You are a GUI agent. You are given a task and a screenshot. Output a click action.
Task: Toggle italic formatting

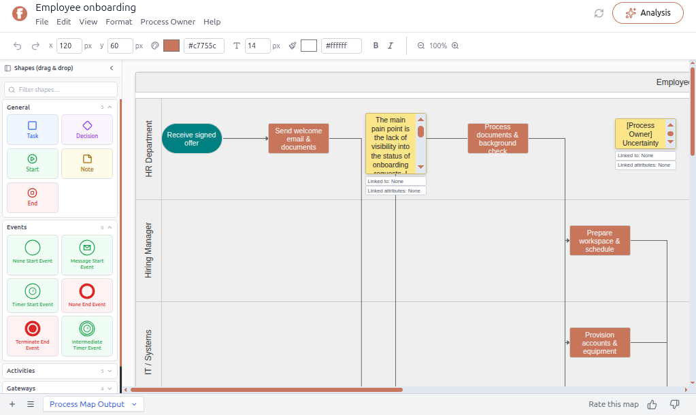[391, 46]
